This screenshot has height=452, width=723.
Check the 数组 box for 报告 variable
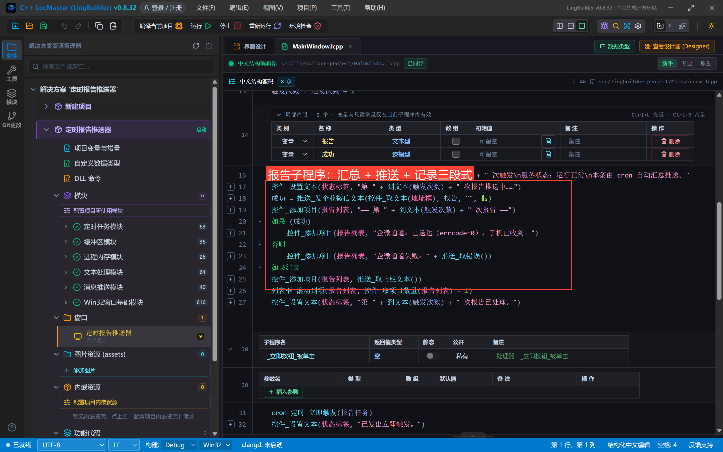click(x=456, y=141)
